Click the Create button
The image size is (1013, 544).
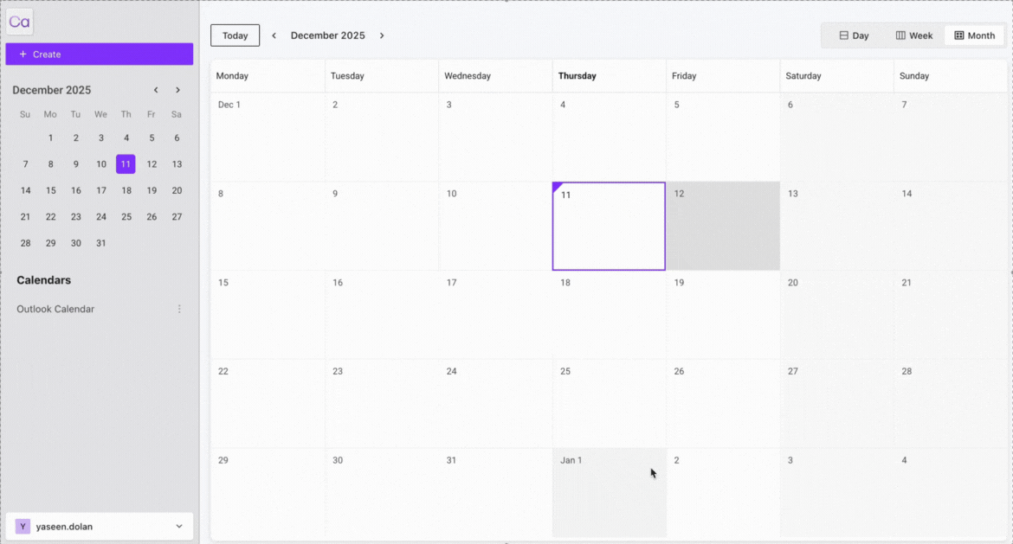coord(100,54)
